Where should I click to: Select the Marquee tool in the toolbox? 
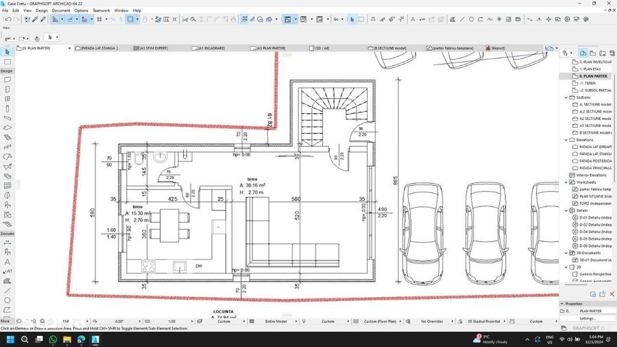click(x=8, y=62)
